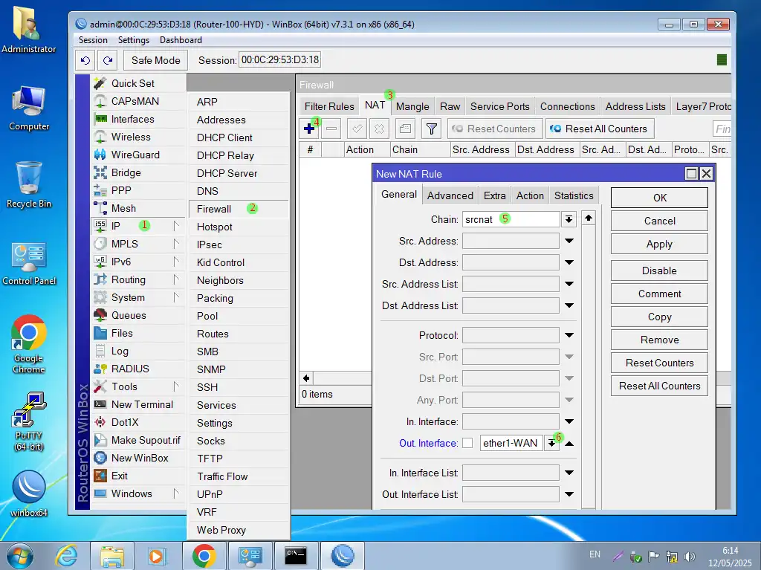Screen dimensions: 761x570
Task: Click the blue plus add rule icon
Action: point(309,129)
